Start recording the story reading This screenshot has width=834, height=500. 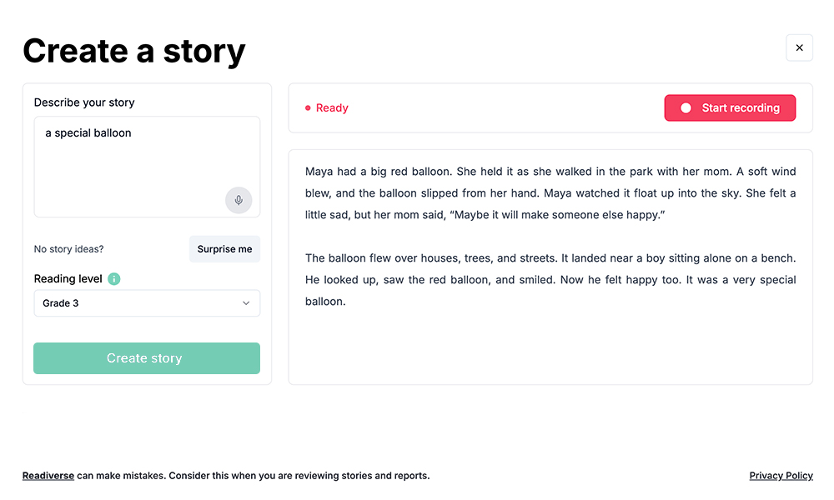point(730,107)
